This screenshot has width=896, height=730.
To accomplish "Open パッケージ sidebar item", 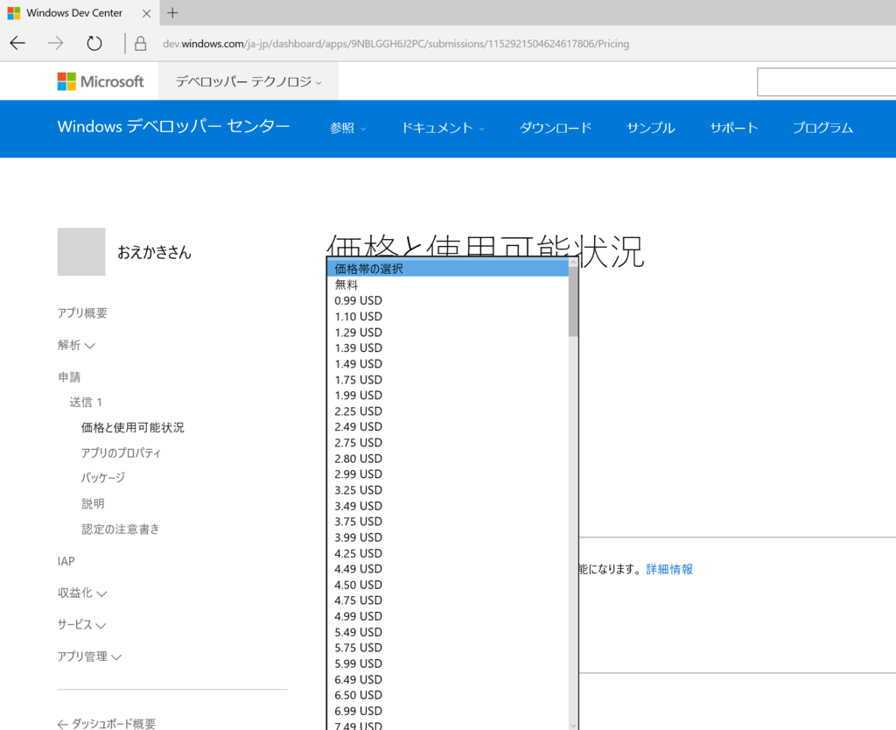I will click(103, 477).
